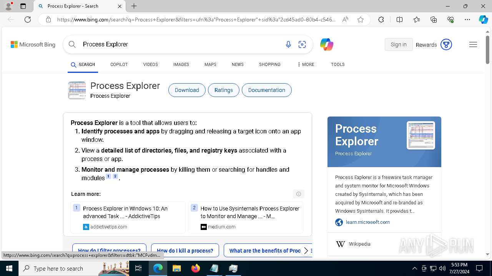This screenshot has width=492, height=276.
Task: Switch to the MAPS tab
Action: pyautogui.click(x=210, y=64)
